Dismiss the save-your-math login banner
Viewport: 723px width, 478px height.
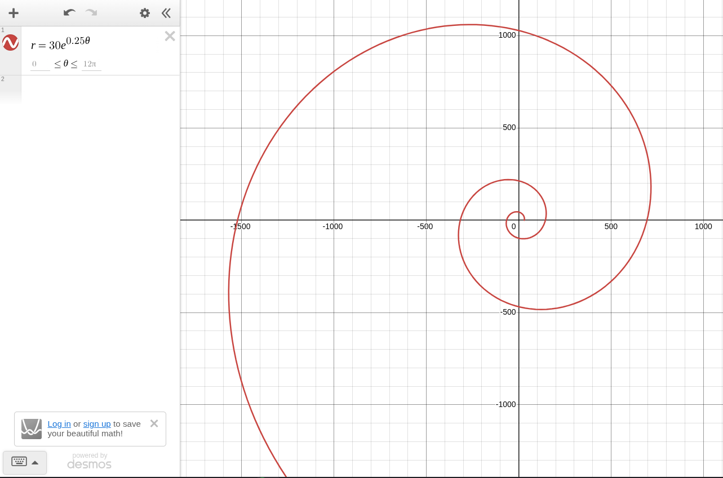coord(154,423)
